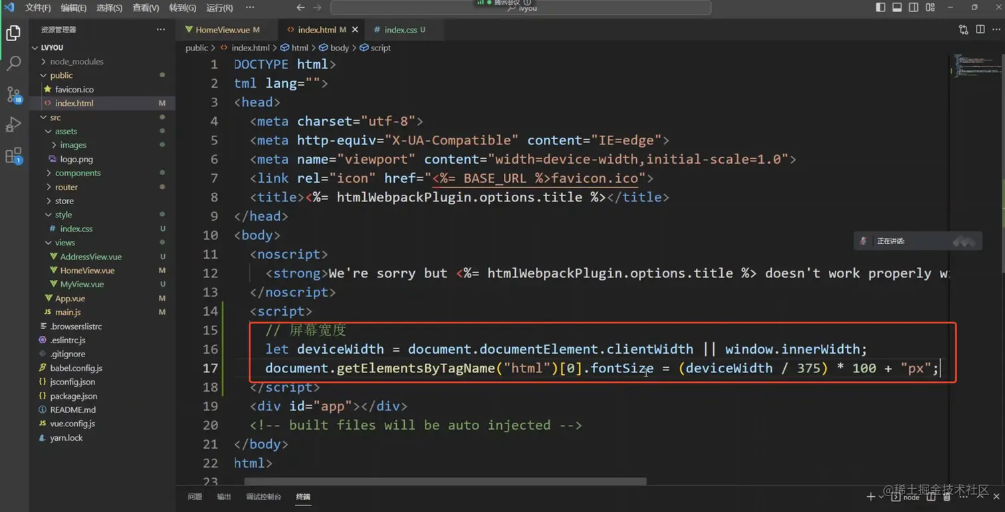Open the File menu 文件(F)
The width and height of the screenshot is (1005, 512).
(x=38, y=8)
